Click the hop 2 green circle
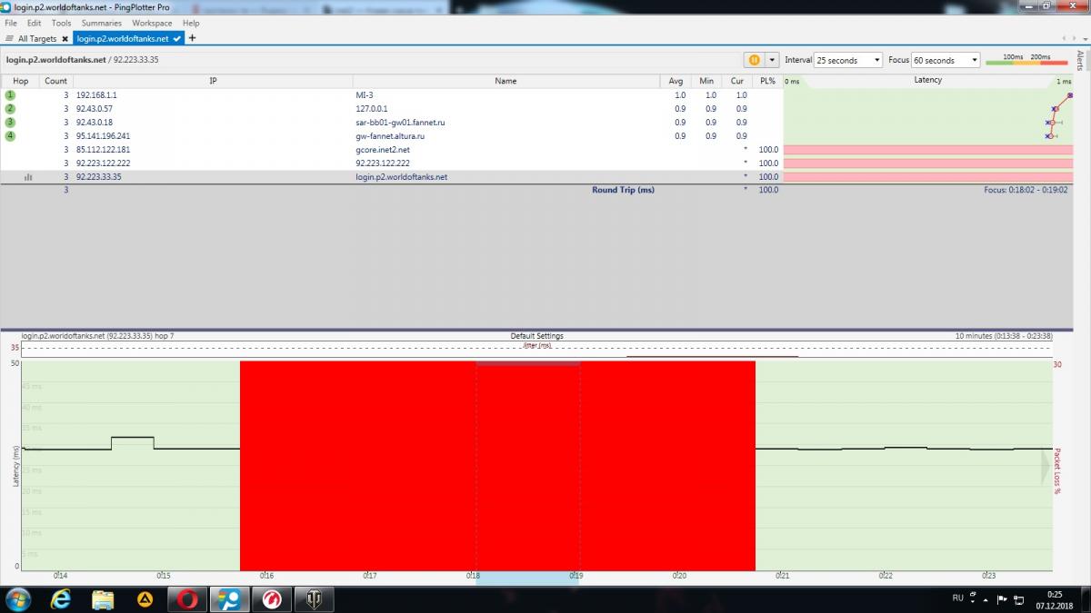The image size is (1091, 613). pos(10,108)
